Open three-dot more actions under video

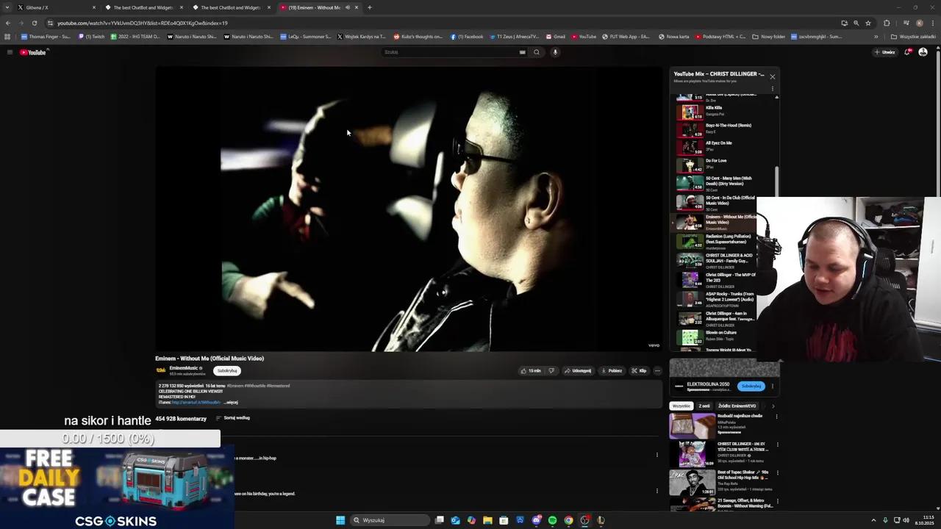(x=657, y=371)
